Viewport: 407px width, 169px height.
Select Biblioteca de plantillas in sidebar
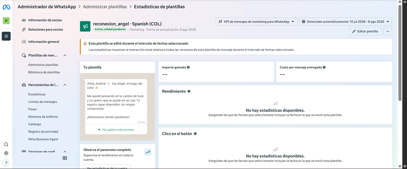tap(44, 72)
